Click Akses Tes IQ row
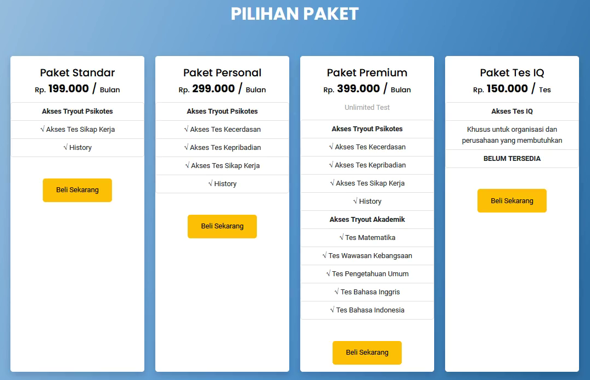 (x=512, y=111)
